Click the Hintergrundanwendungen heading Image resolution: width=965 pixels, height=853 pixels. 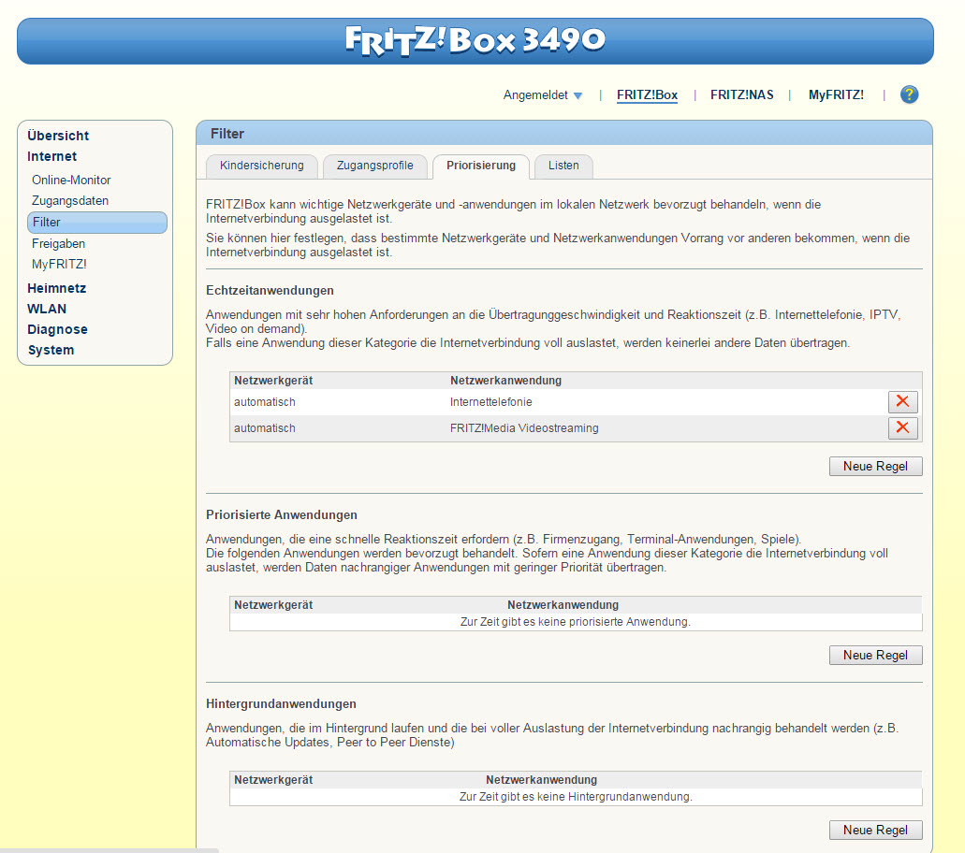click(281, 703)
